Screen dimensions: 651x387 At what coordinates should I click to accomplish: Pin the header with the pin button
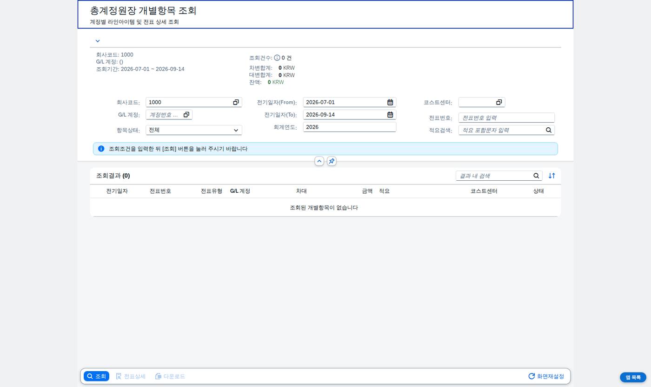tap(332, 161)
